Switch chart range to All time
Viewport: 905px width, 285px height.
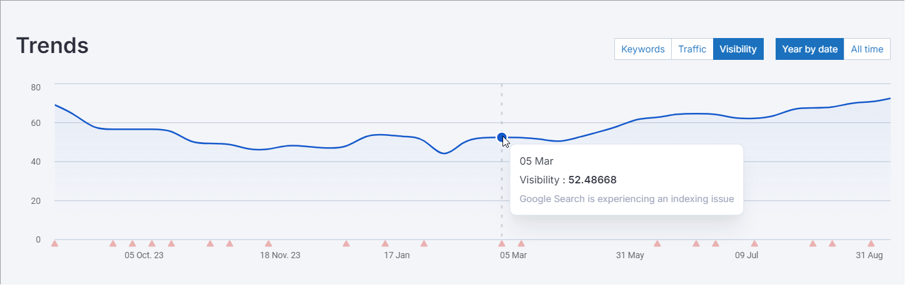tap(867, 49)
